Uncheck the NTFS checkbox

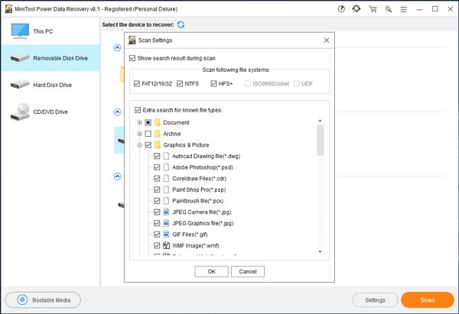(x=180, y=83)
